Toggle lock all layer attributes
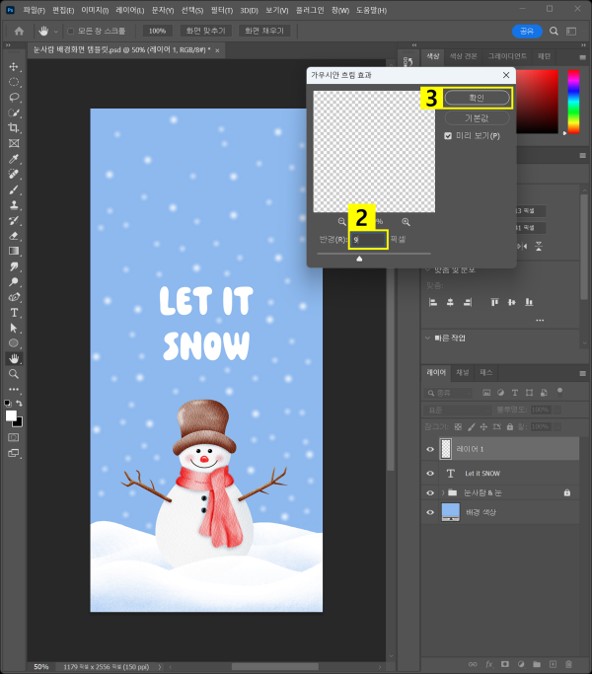Viewport: 592px width, 674px height. pos(510,427)
